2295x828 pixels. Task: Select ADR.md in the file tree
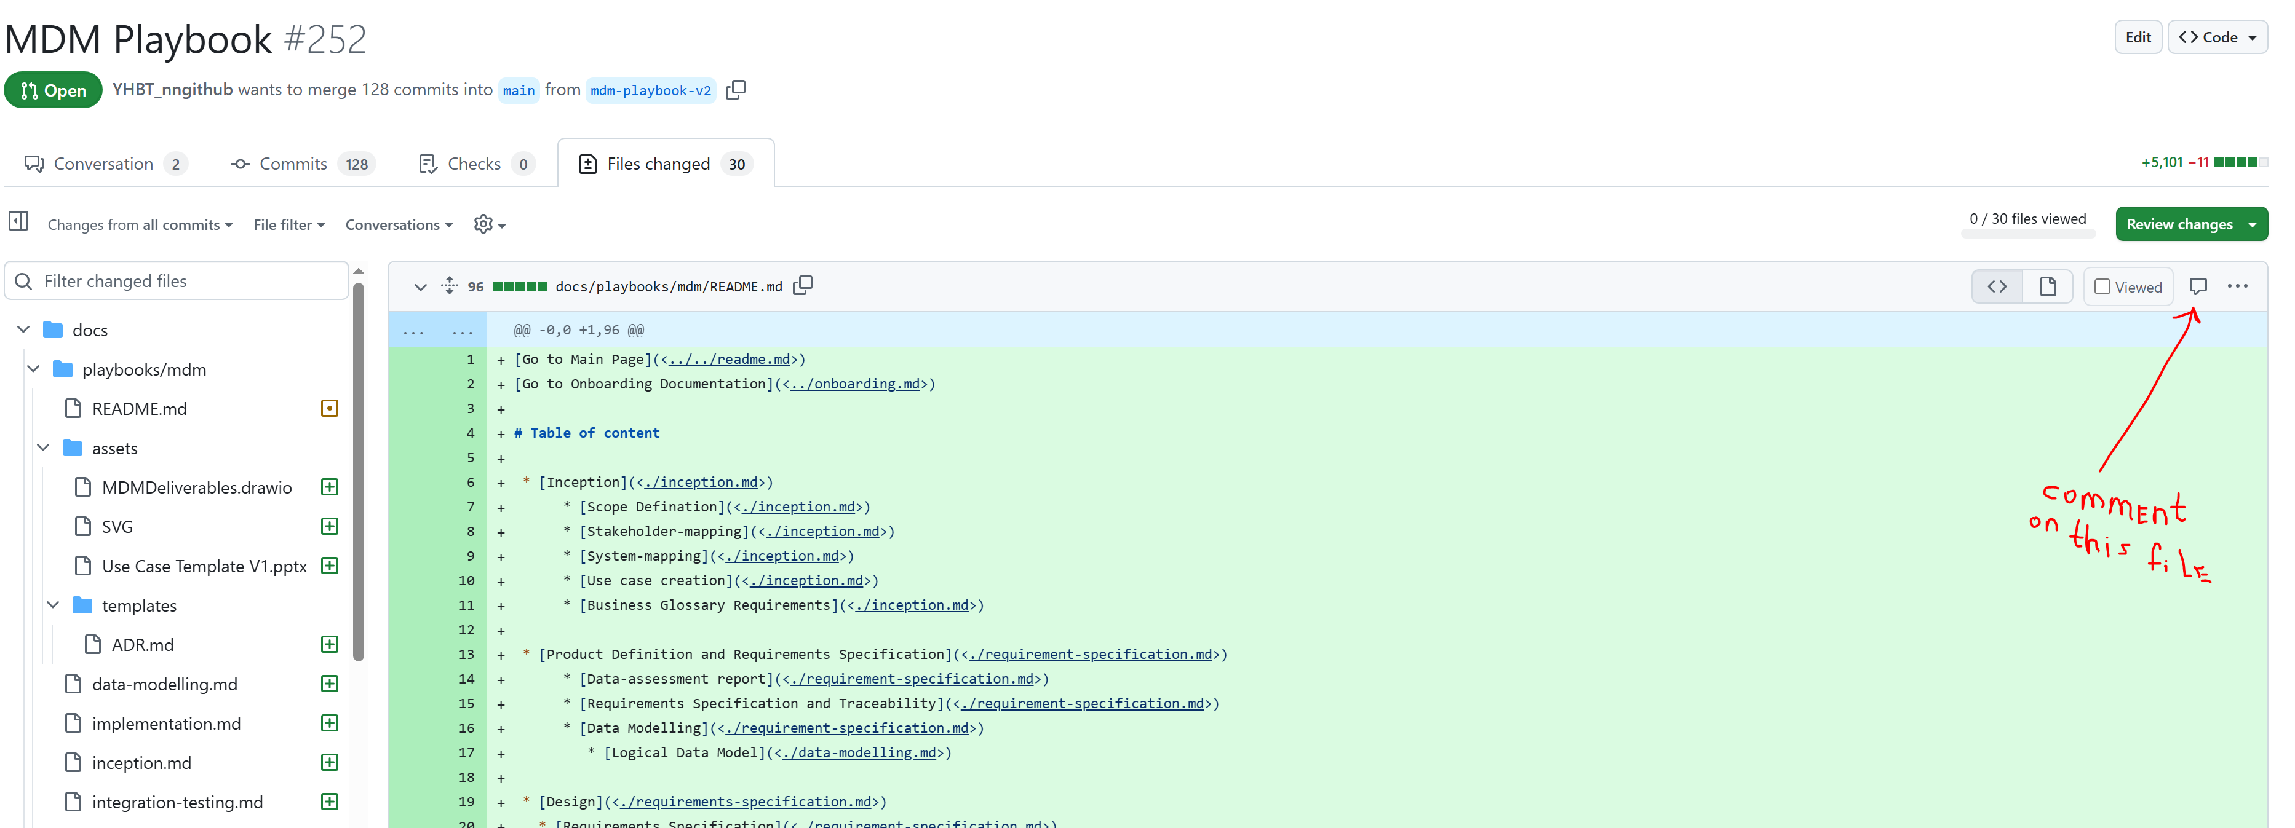coord(143,645)
